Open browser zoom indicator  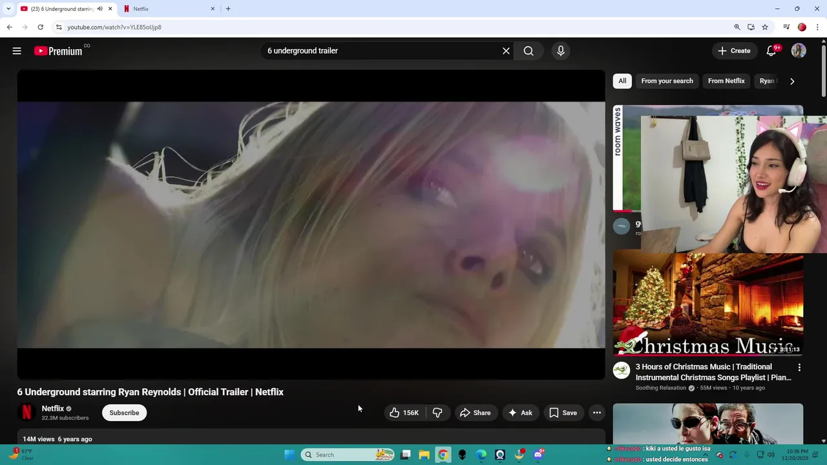point(737,27)
